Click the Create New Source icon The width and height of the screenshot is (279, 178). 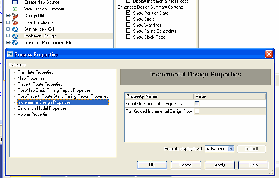point(15,2)
